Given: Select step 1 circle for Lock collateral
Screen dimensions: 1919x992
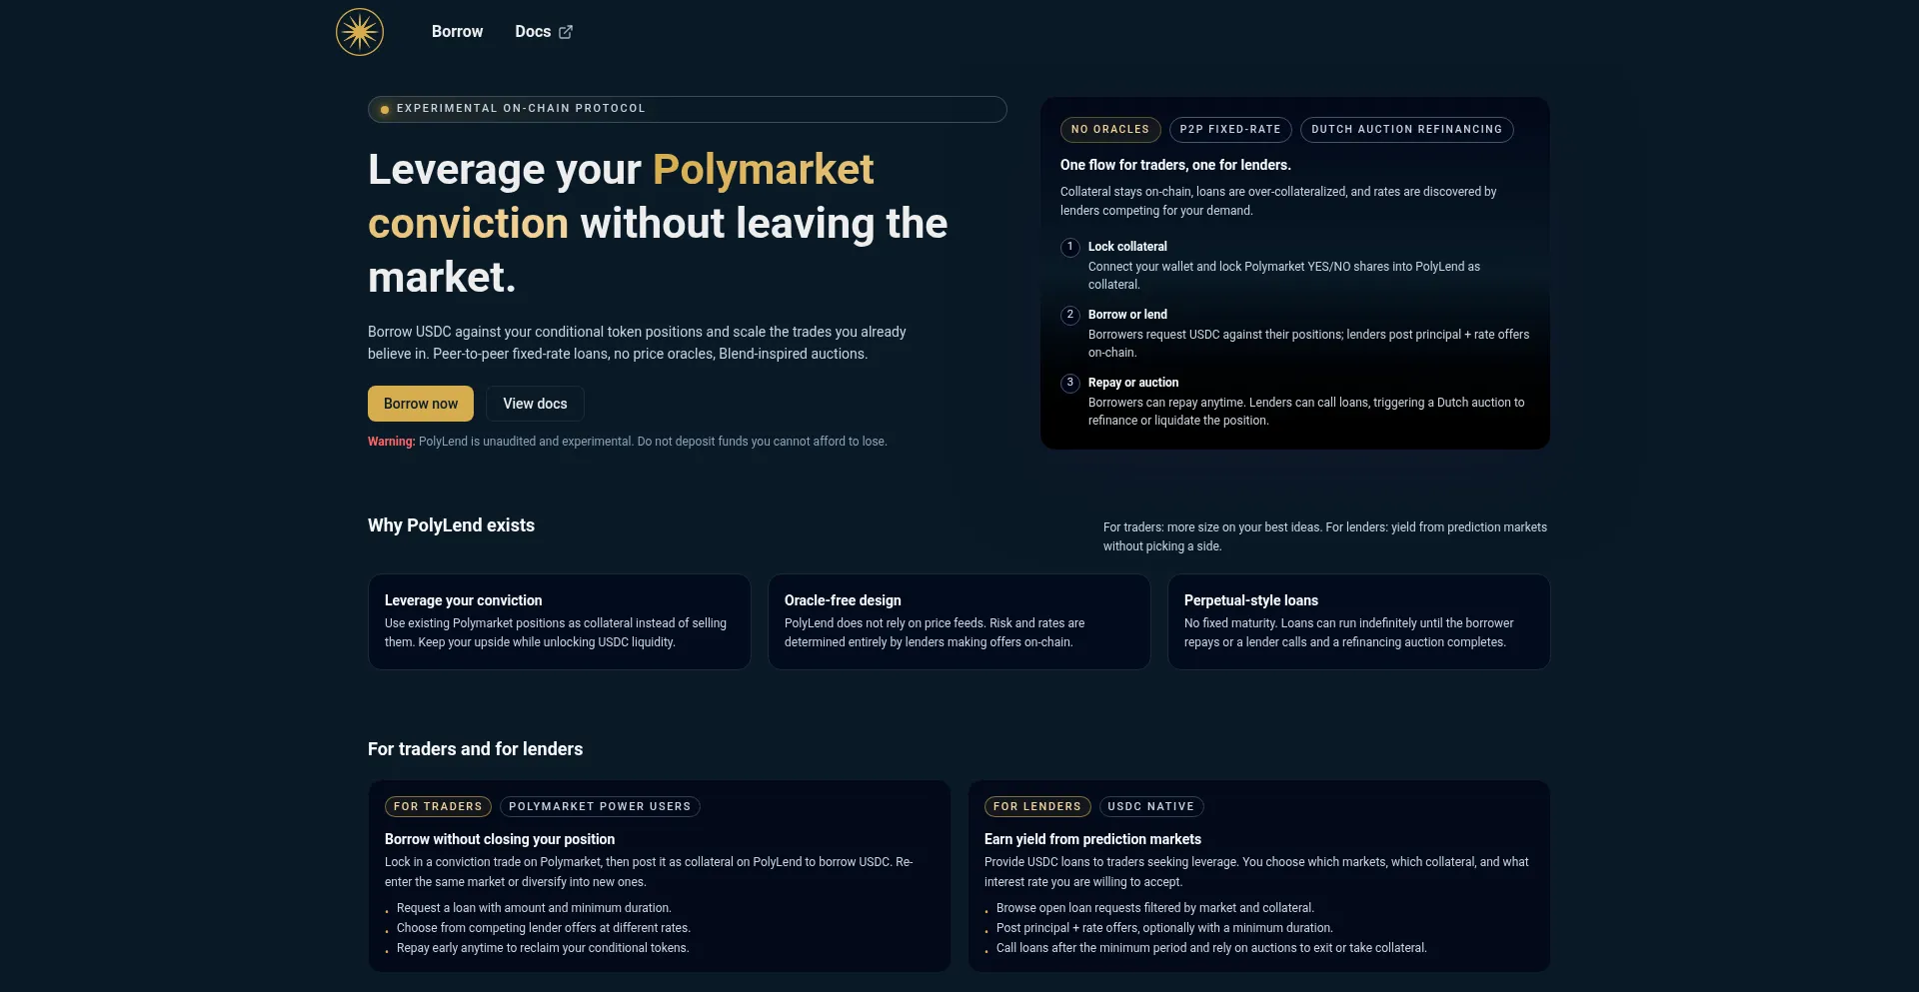Looking at the screenshot, I should click(x=1070, y=247).
